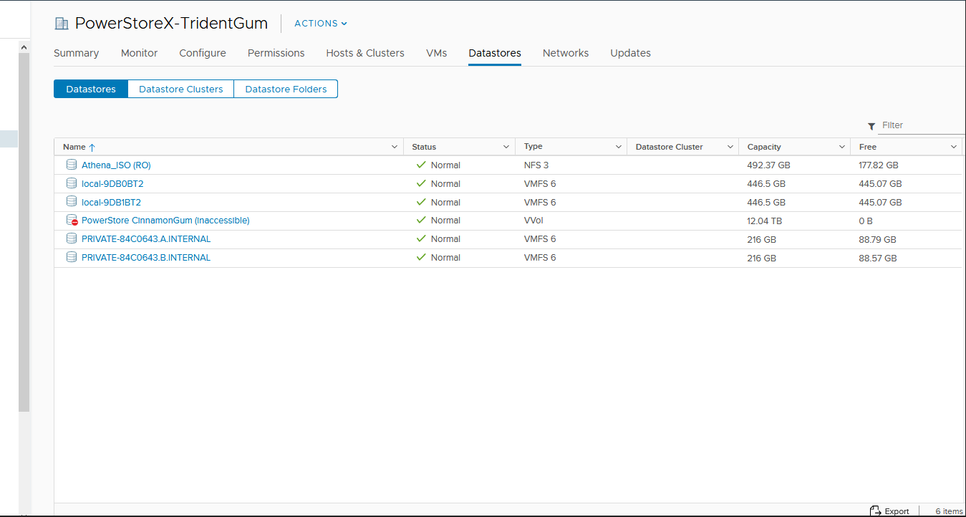Open the local-9DB1BT2 datastore link
966x517 pixels.
[111, 202]
